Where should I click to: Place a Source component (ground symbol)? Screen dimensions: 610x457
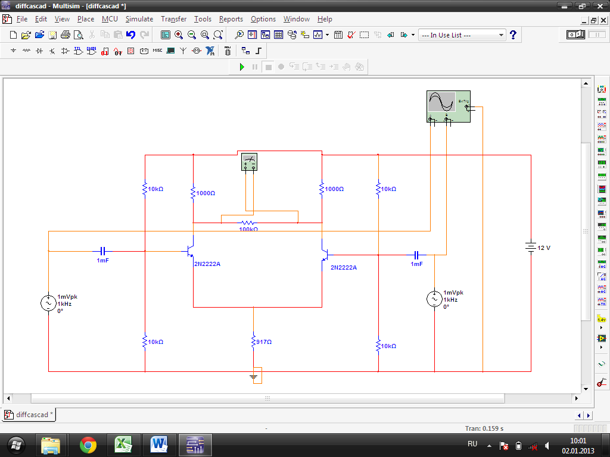13,51
